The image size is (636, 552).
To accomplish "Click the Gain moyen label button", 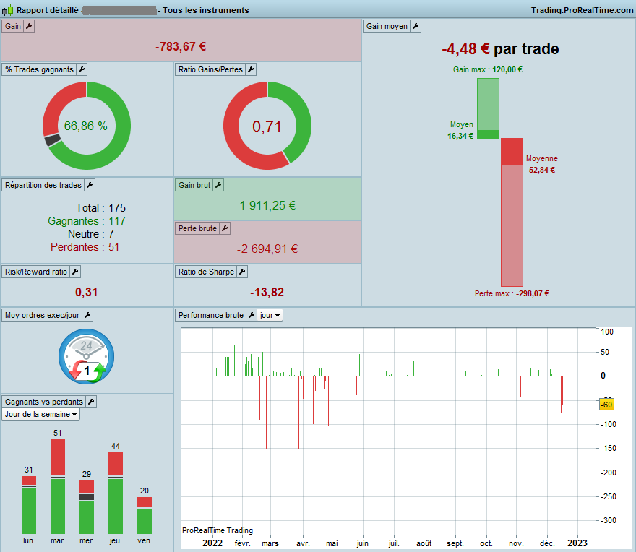I will [387, 26].
